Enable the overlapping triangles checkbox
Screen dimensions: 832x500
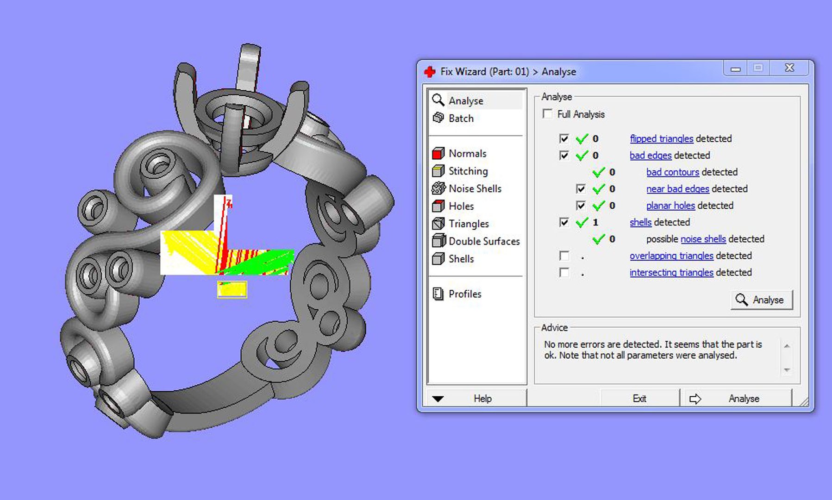click(564, 256)
